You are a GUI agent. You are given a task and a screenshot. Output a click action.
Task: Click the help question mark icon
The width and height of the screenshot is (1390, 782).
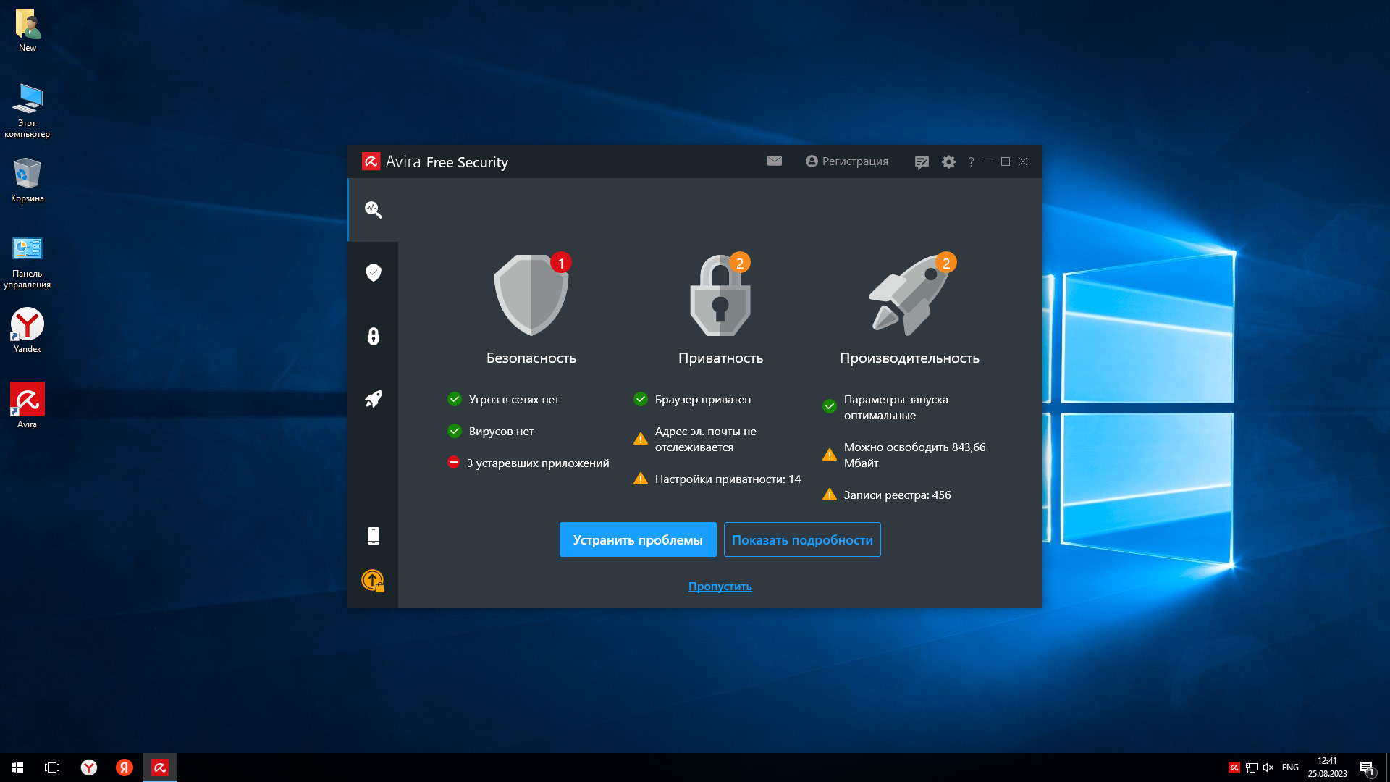971,162
